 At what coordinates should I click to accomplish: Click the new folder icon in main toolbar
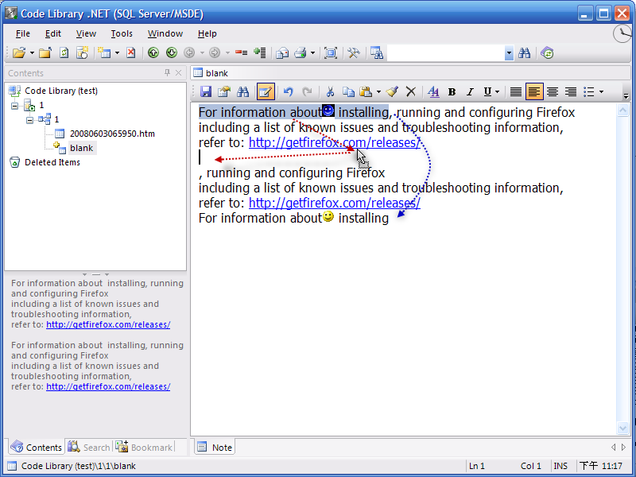45,52
